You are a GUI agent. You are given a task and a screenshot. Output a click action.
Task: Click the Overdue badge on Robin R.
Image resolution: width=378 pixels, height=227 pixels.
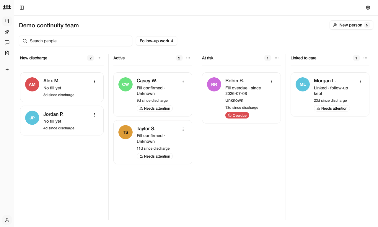tap(237, 115)
